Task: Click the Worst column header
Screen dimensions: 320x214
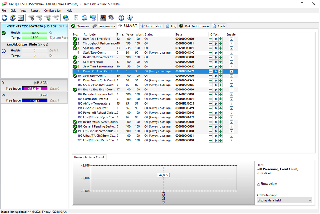Action: point(139,34)
